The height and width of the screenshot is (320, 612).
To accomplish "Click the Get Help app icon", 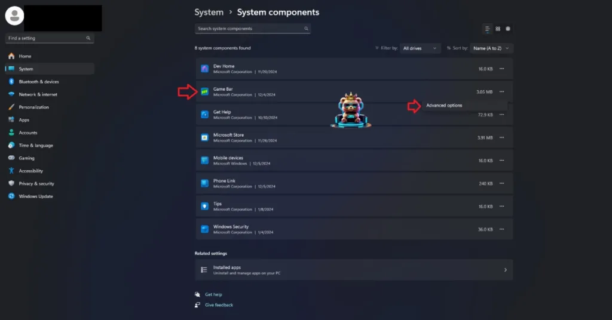I will (x=204, y=115).
